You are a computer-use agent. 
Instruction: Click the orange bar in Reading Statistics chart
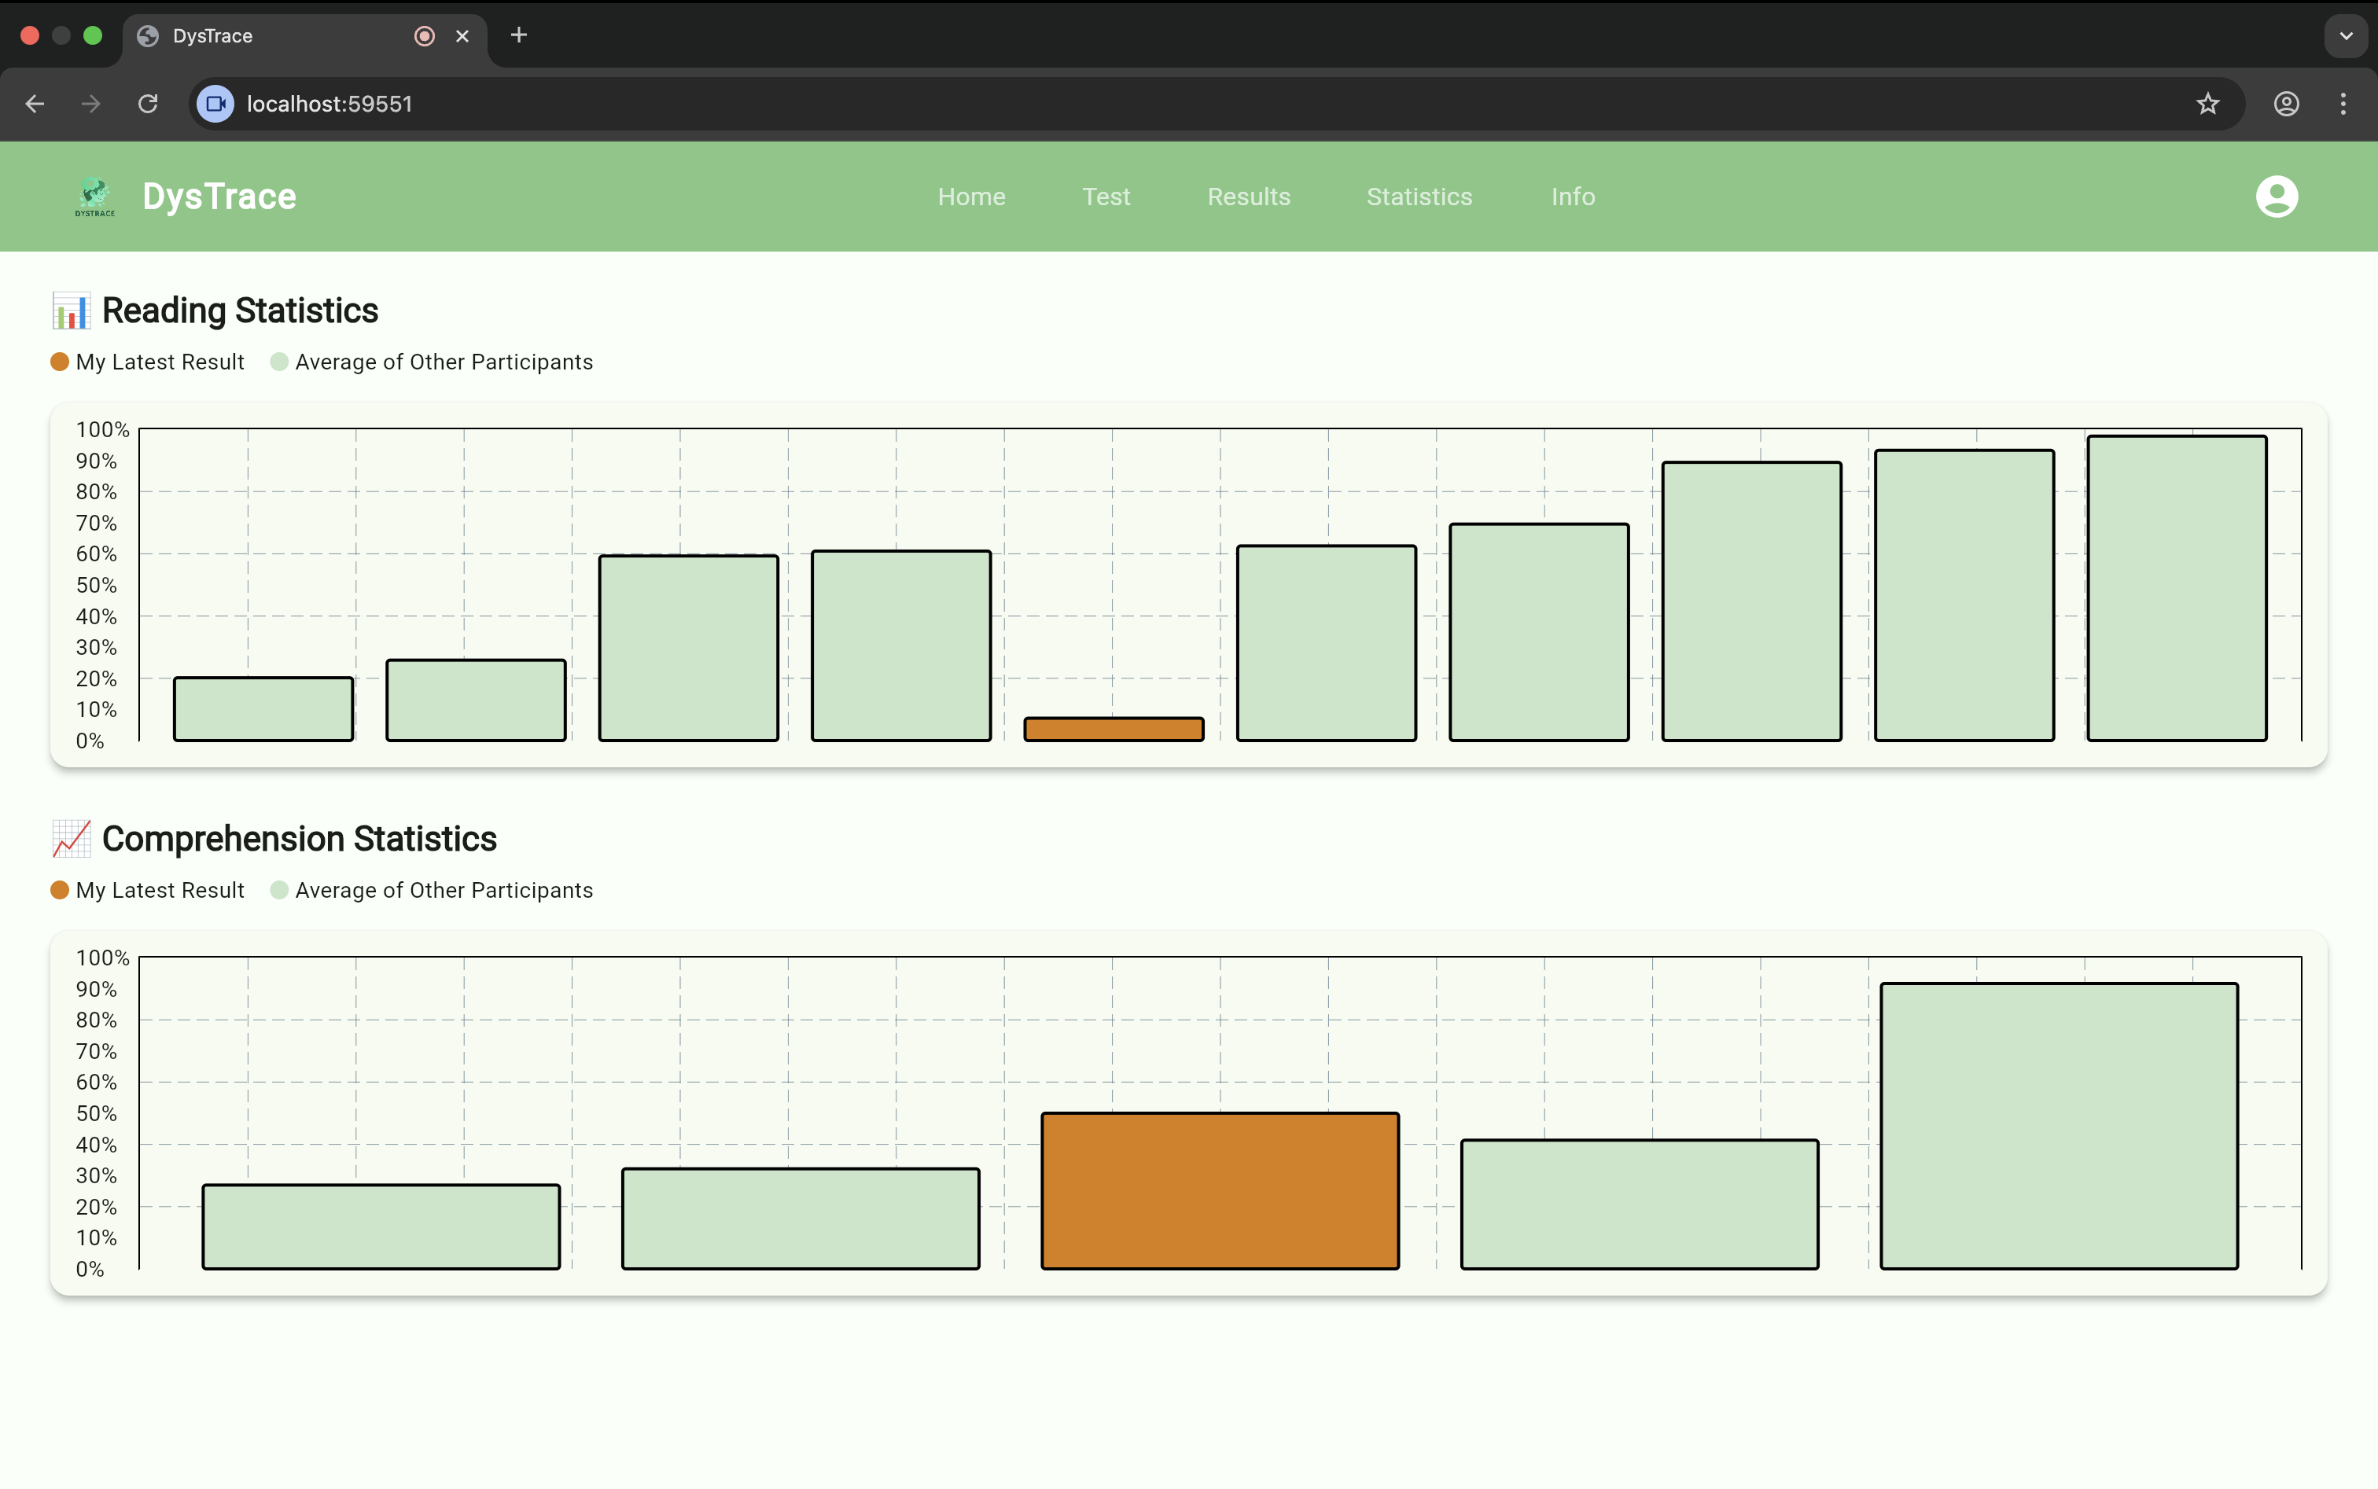click(x=1114, y=729)
